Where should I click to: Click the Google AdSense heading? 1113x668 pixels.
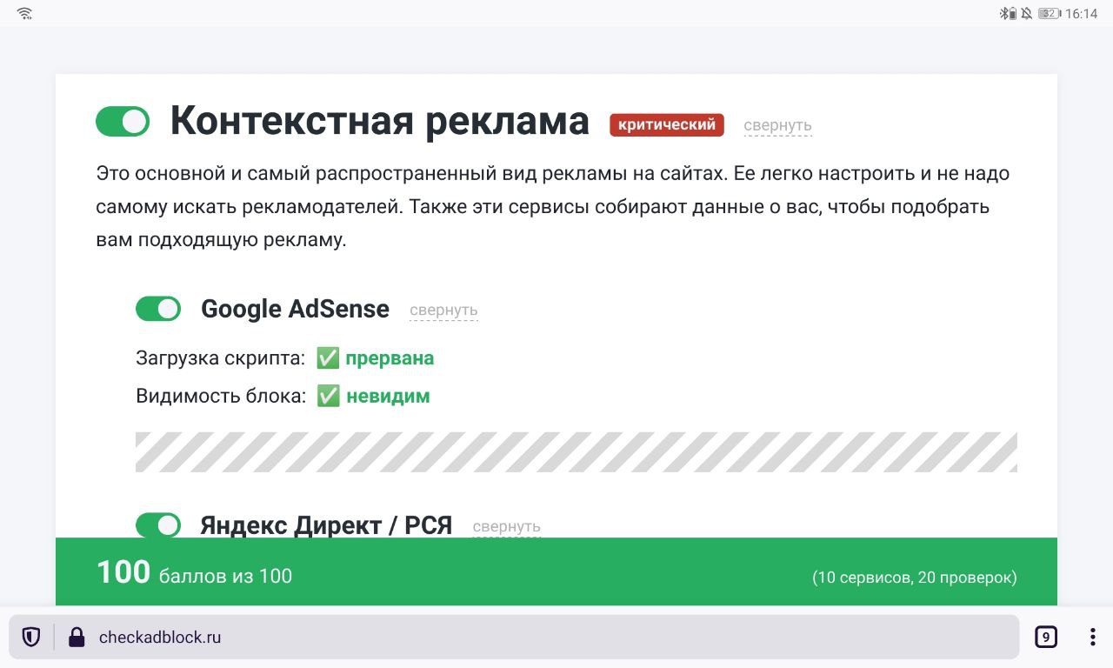pyautogui.click(x=295, y=309)
